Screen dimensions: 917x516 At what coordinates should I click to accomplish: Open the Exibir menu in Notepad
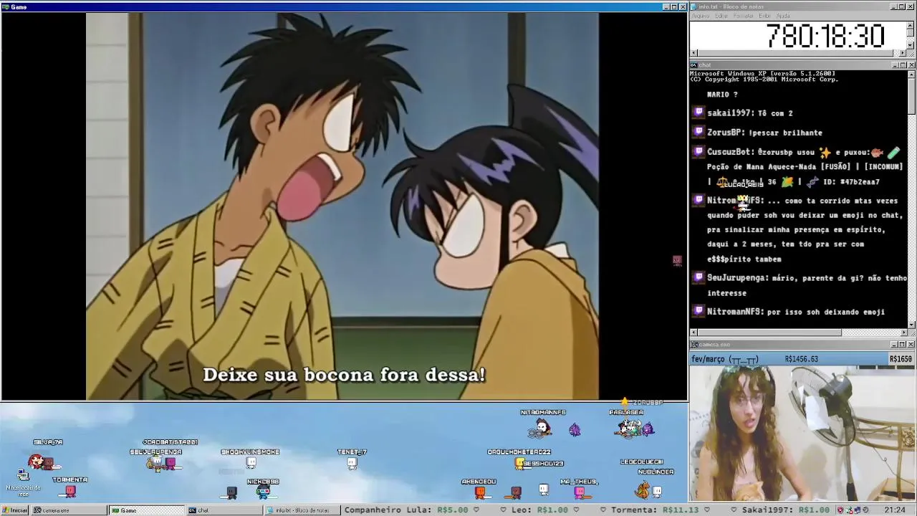pyautogui.click(x=764, y=16)
